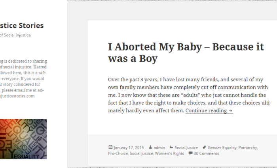Click the speech bubble comments icon
Image resolution: width=277 pixels, height=168 pixels.
(190, 153)
